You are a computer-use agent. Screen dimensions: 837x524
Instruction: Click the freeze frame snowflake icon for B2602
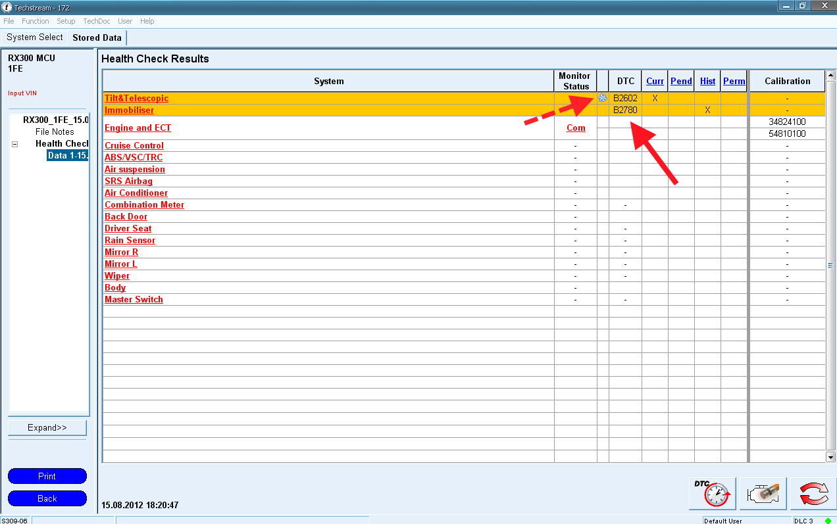click(602, 98)
